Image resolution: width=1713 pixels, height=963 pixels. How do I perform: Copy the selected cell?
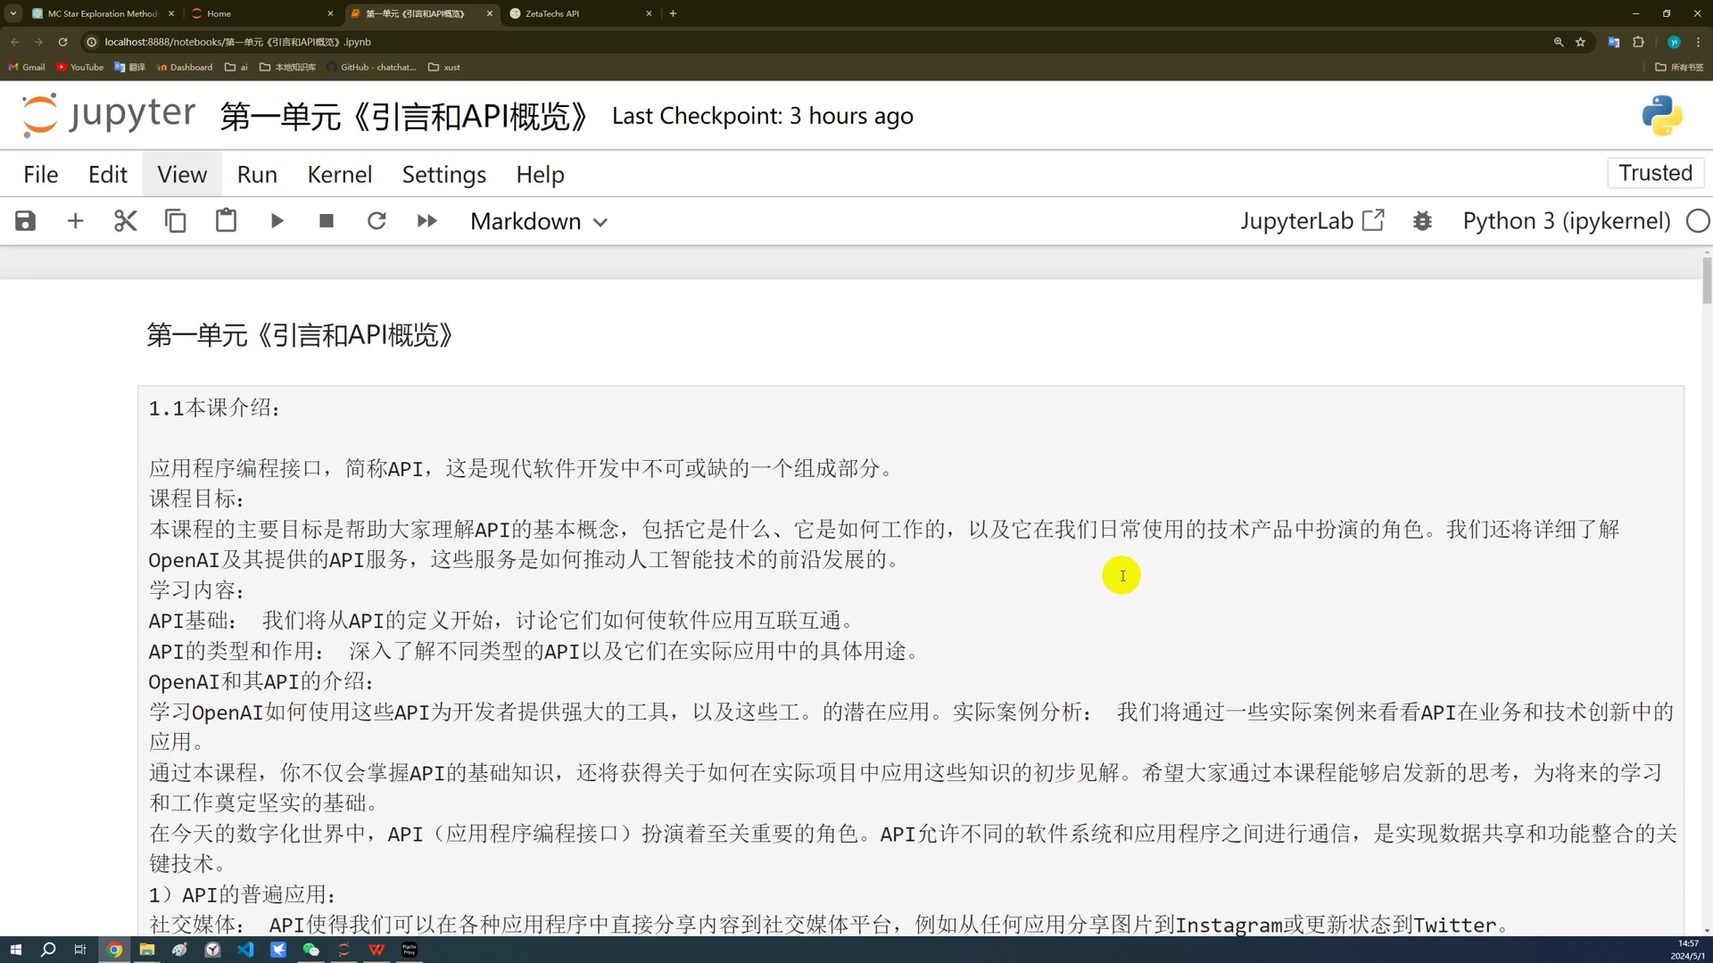click(176, 221)
